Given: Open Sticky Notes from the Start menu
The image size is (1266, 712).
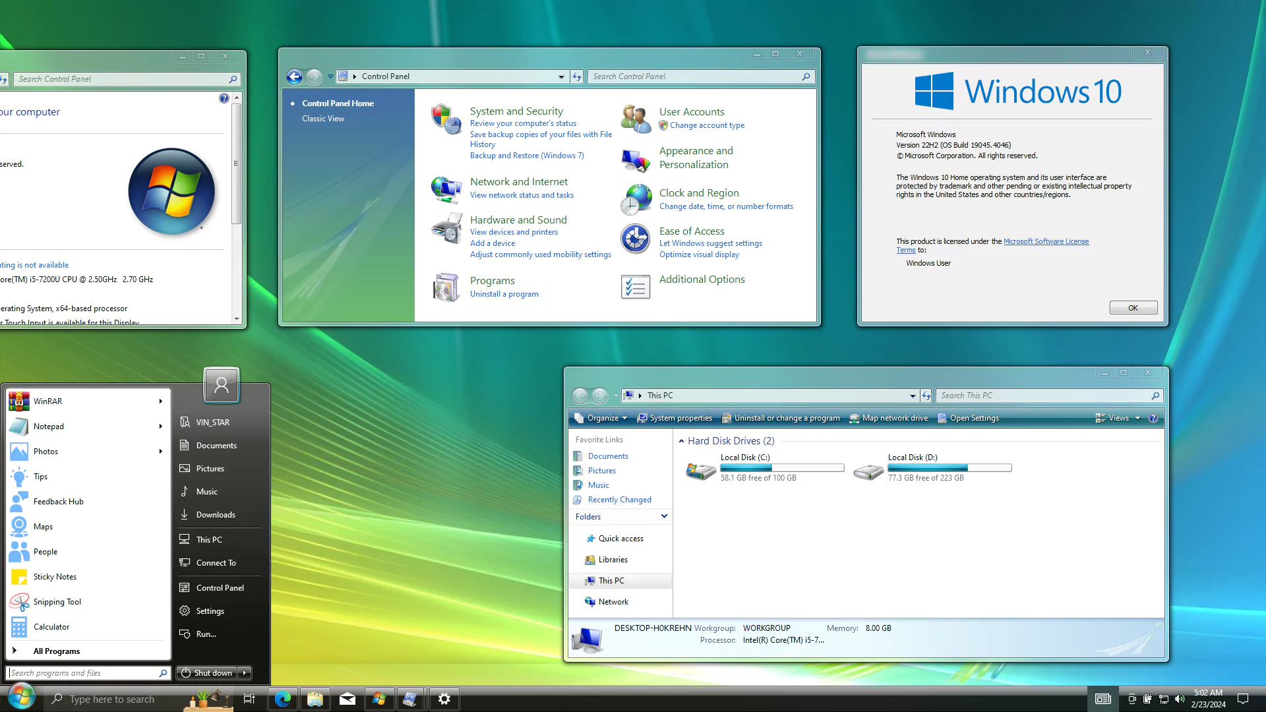Looking at the screenshot, I should click(54, 576).
